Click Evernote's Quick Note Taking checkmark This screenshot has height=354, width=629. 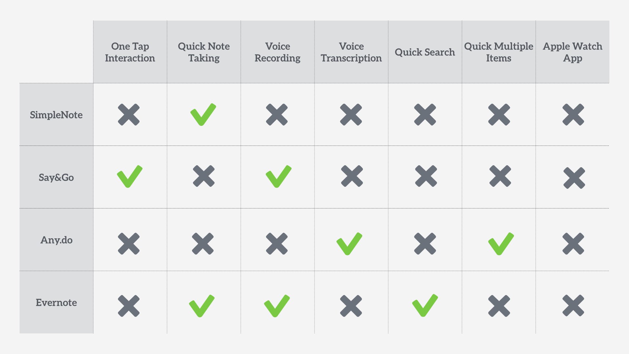click(x=201, y=306)
